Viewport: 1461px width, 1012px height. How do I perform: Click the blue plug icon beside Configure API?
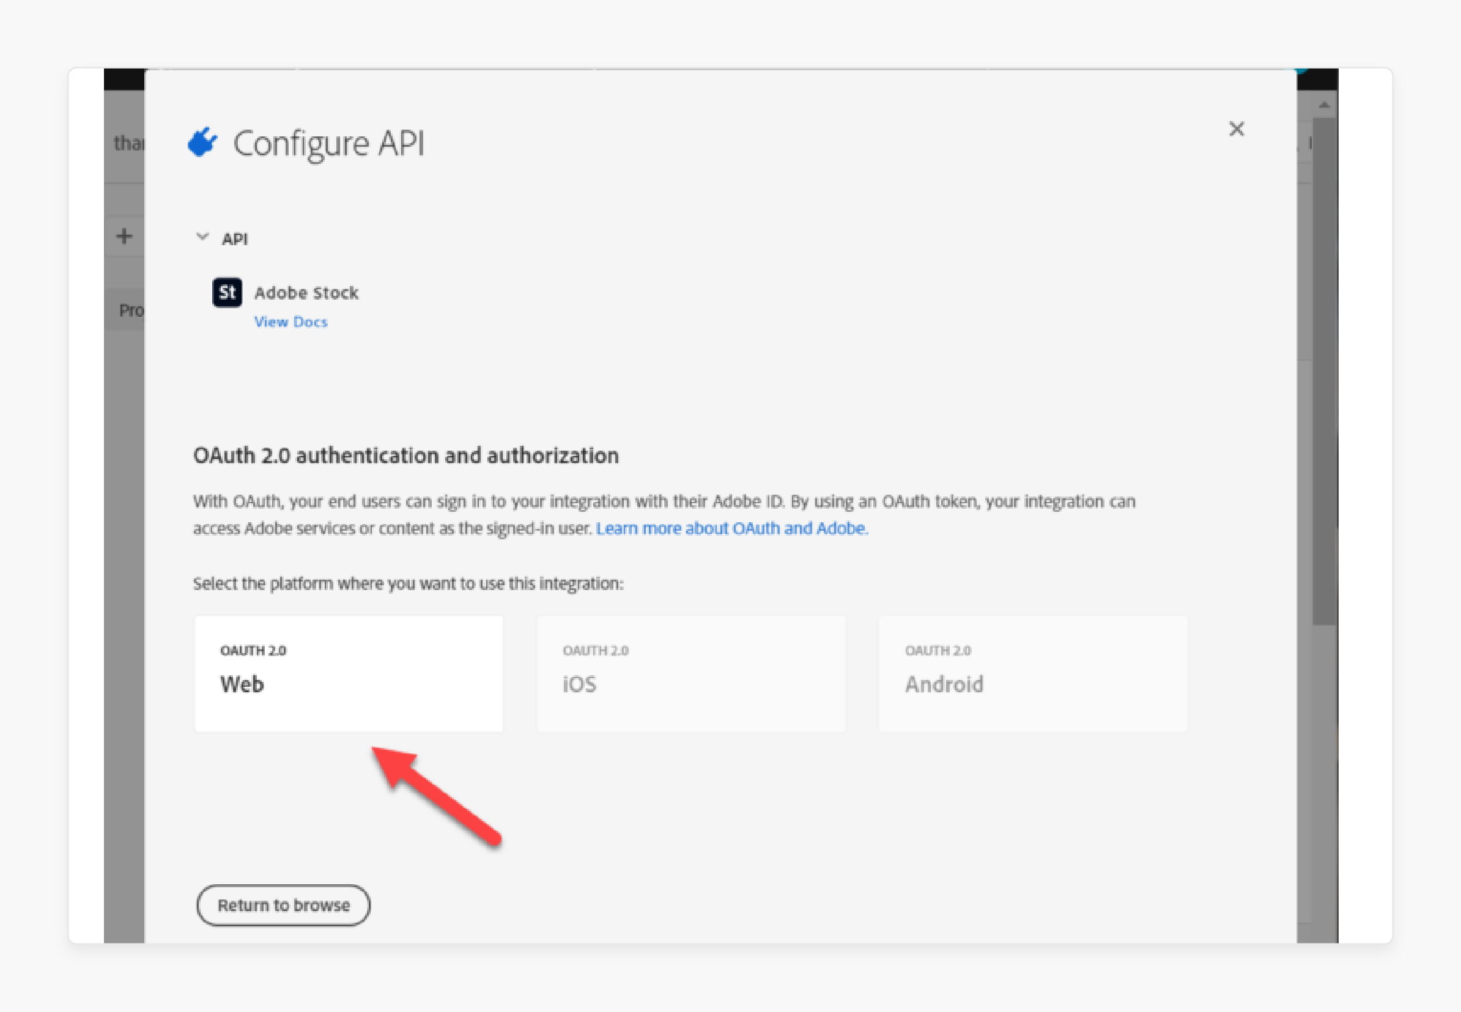(x=203, y=142)
